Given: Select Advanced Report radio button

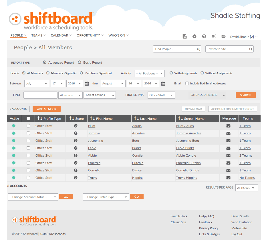Looking at the screenshot, I should [x=45, y=62].
